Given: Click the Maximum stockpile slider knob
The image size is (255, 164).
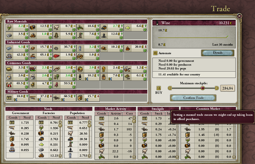Looking at the screenshot, I should coord(202,88).
